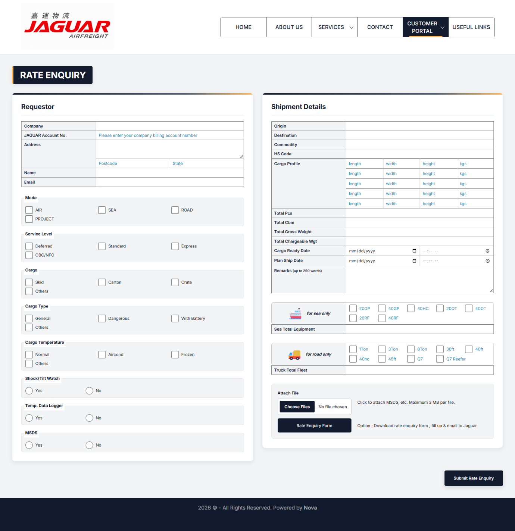
Task: Tick the Dangerous cargo type checkbox
Action: [102, 318]
